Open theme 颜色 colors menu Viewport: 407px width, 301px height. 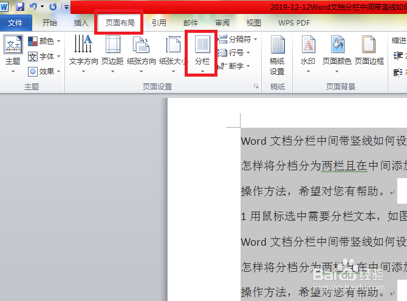click(x=44, y=41)
